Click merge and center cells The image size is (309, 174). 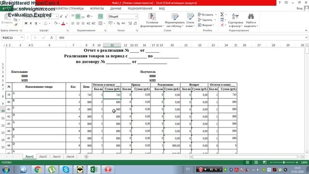click(x=100, y=24)
